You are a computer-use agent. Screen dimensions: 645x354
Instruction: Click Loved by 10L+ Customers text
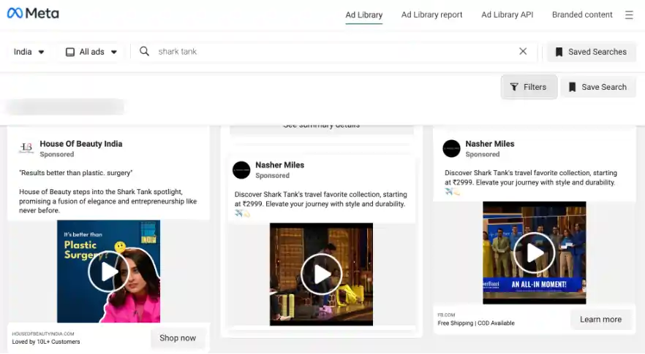[45, 342]
